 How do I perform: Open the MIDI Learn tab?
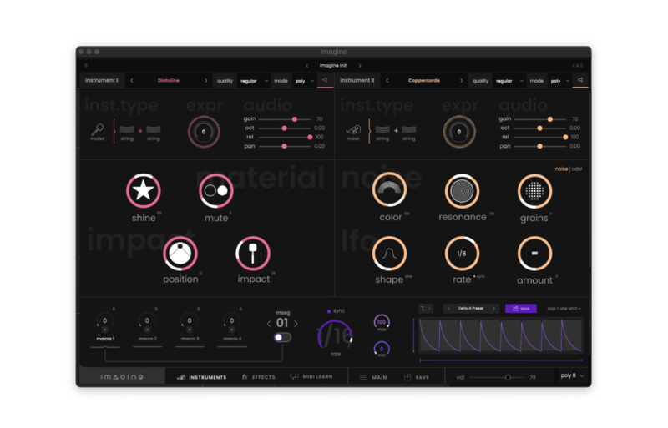[311, 377]
